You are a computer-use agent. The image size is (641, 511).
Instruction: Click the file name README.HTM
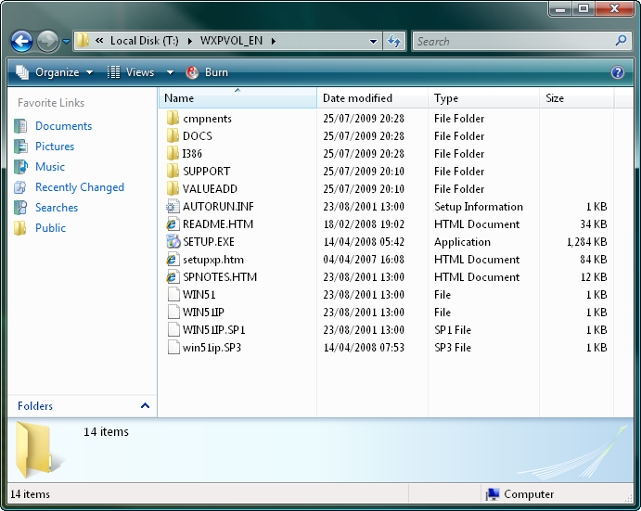[218, 224]
